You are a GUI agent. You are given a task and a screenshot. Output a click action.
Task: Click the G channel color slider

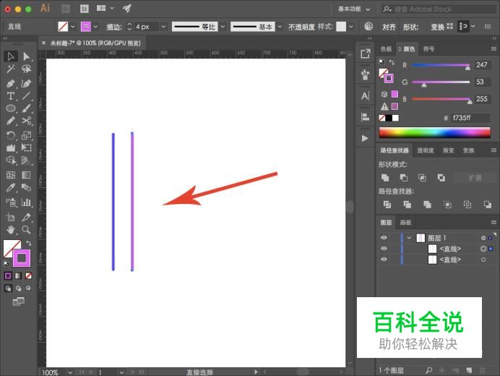click(441, 82)
